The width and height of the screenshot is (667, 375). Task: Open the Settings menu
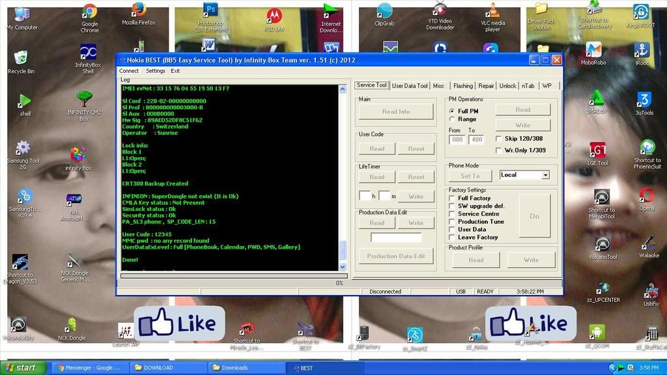[155, 71]
